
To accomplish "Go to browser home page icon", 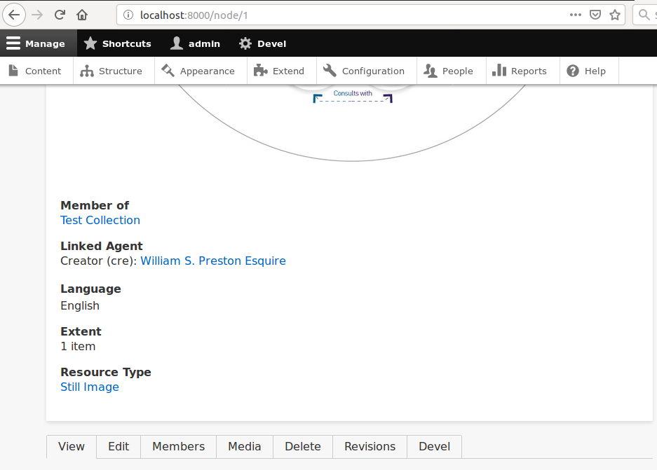I will point(83,15).
